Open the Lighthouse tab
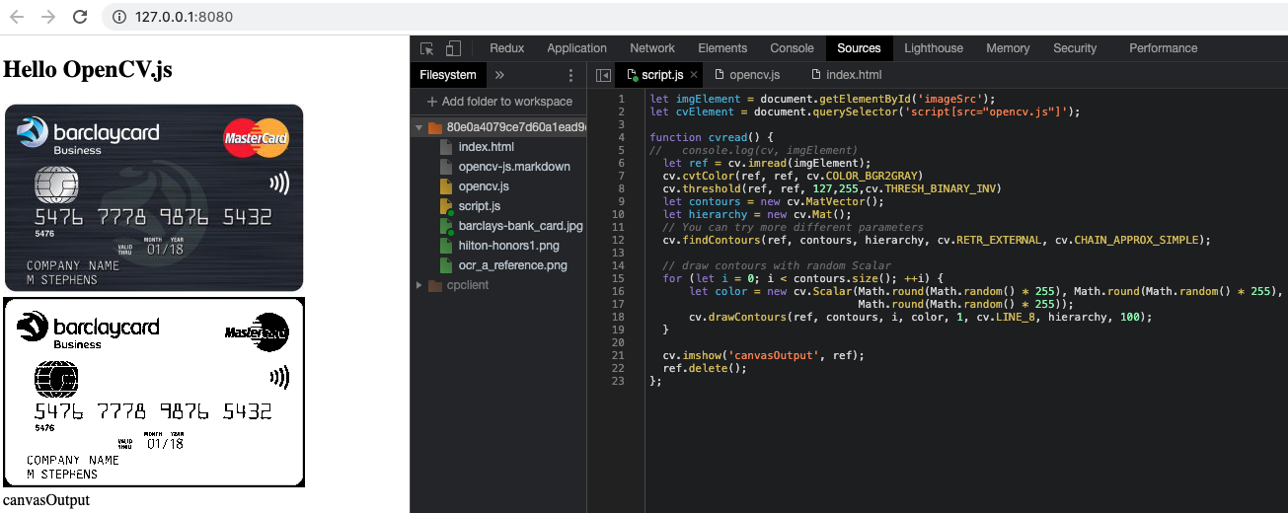This screenshot has width=1288, height=513. coord(934,48)
